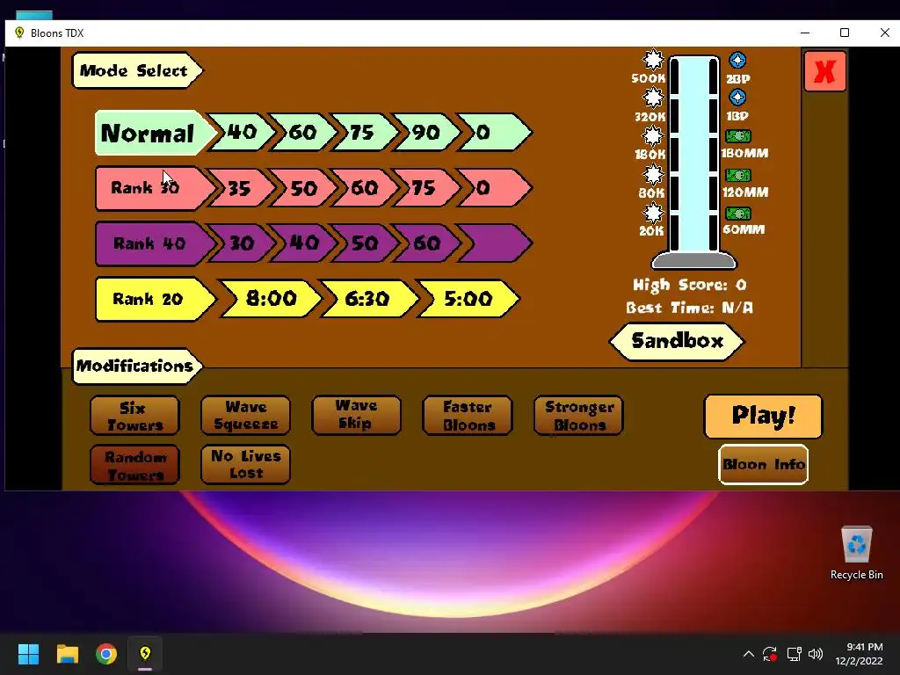Click the High Score: 0 text
This screenshot has width=900, height=675.
(x=689, y=285)
